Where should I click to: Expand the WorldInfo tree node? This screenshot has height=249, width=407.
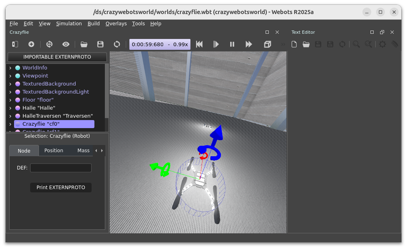pos(10,67)
